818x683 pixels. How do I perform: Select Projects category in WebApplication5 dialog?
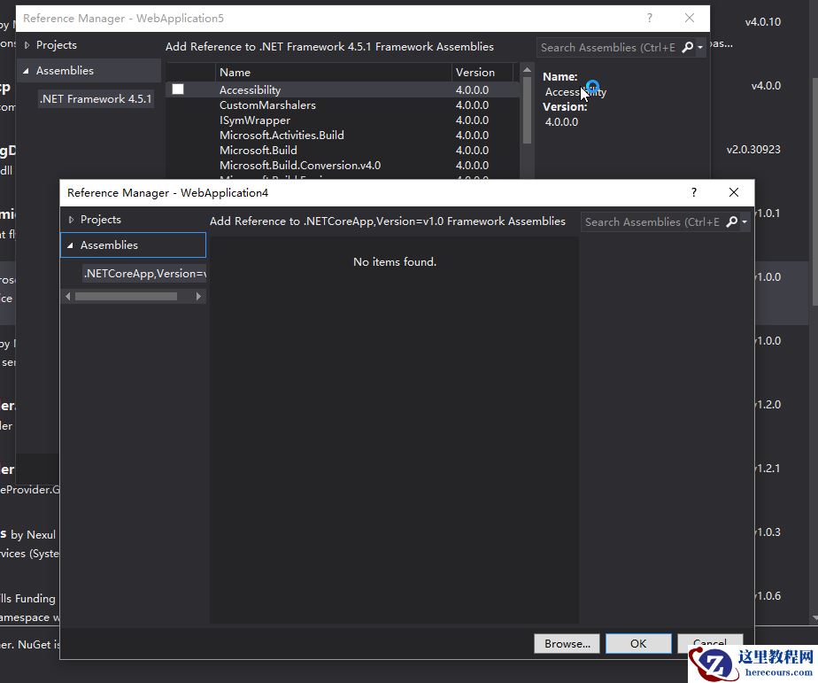coord(57,45)
